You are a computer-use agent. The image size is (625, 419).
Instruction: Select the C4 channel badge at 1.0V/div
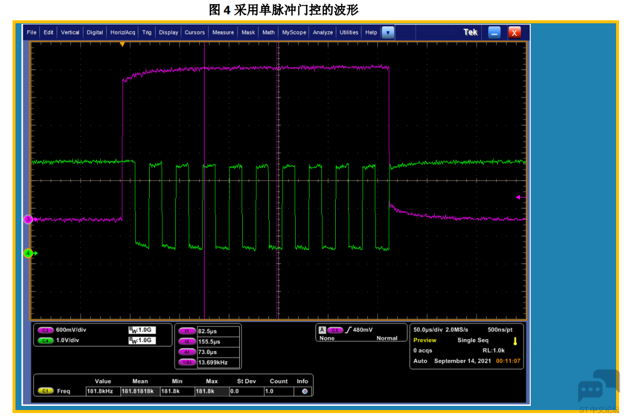[45, 340]
